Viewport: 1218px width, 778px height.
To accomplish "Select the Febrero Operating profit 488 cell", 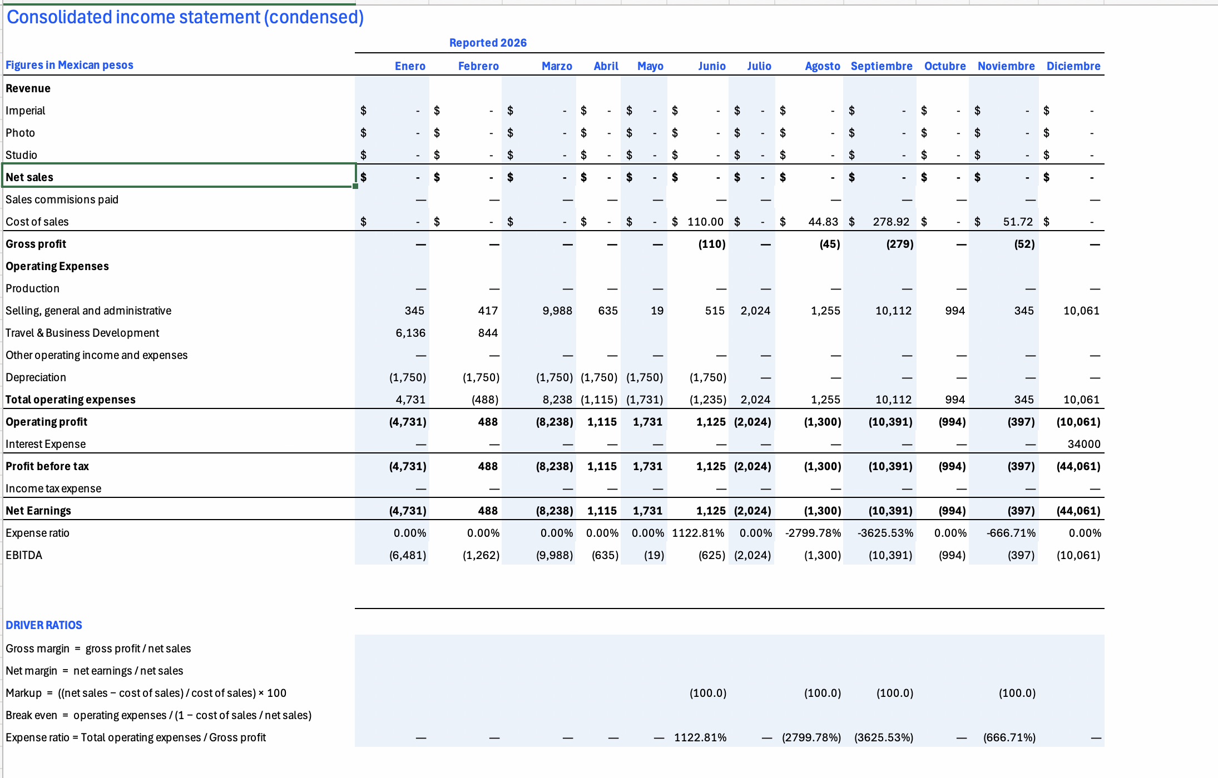I will click(x=466, y=422).
